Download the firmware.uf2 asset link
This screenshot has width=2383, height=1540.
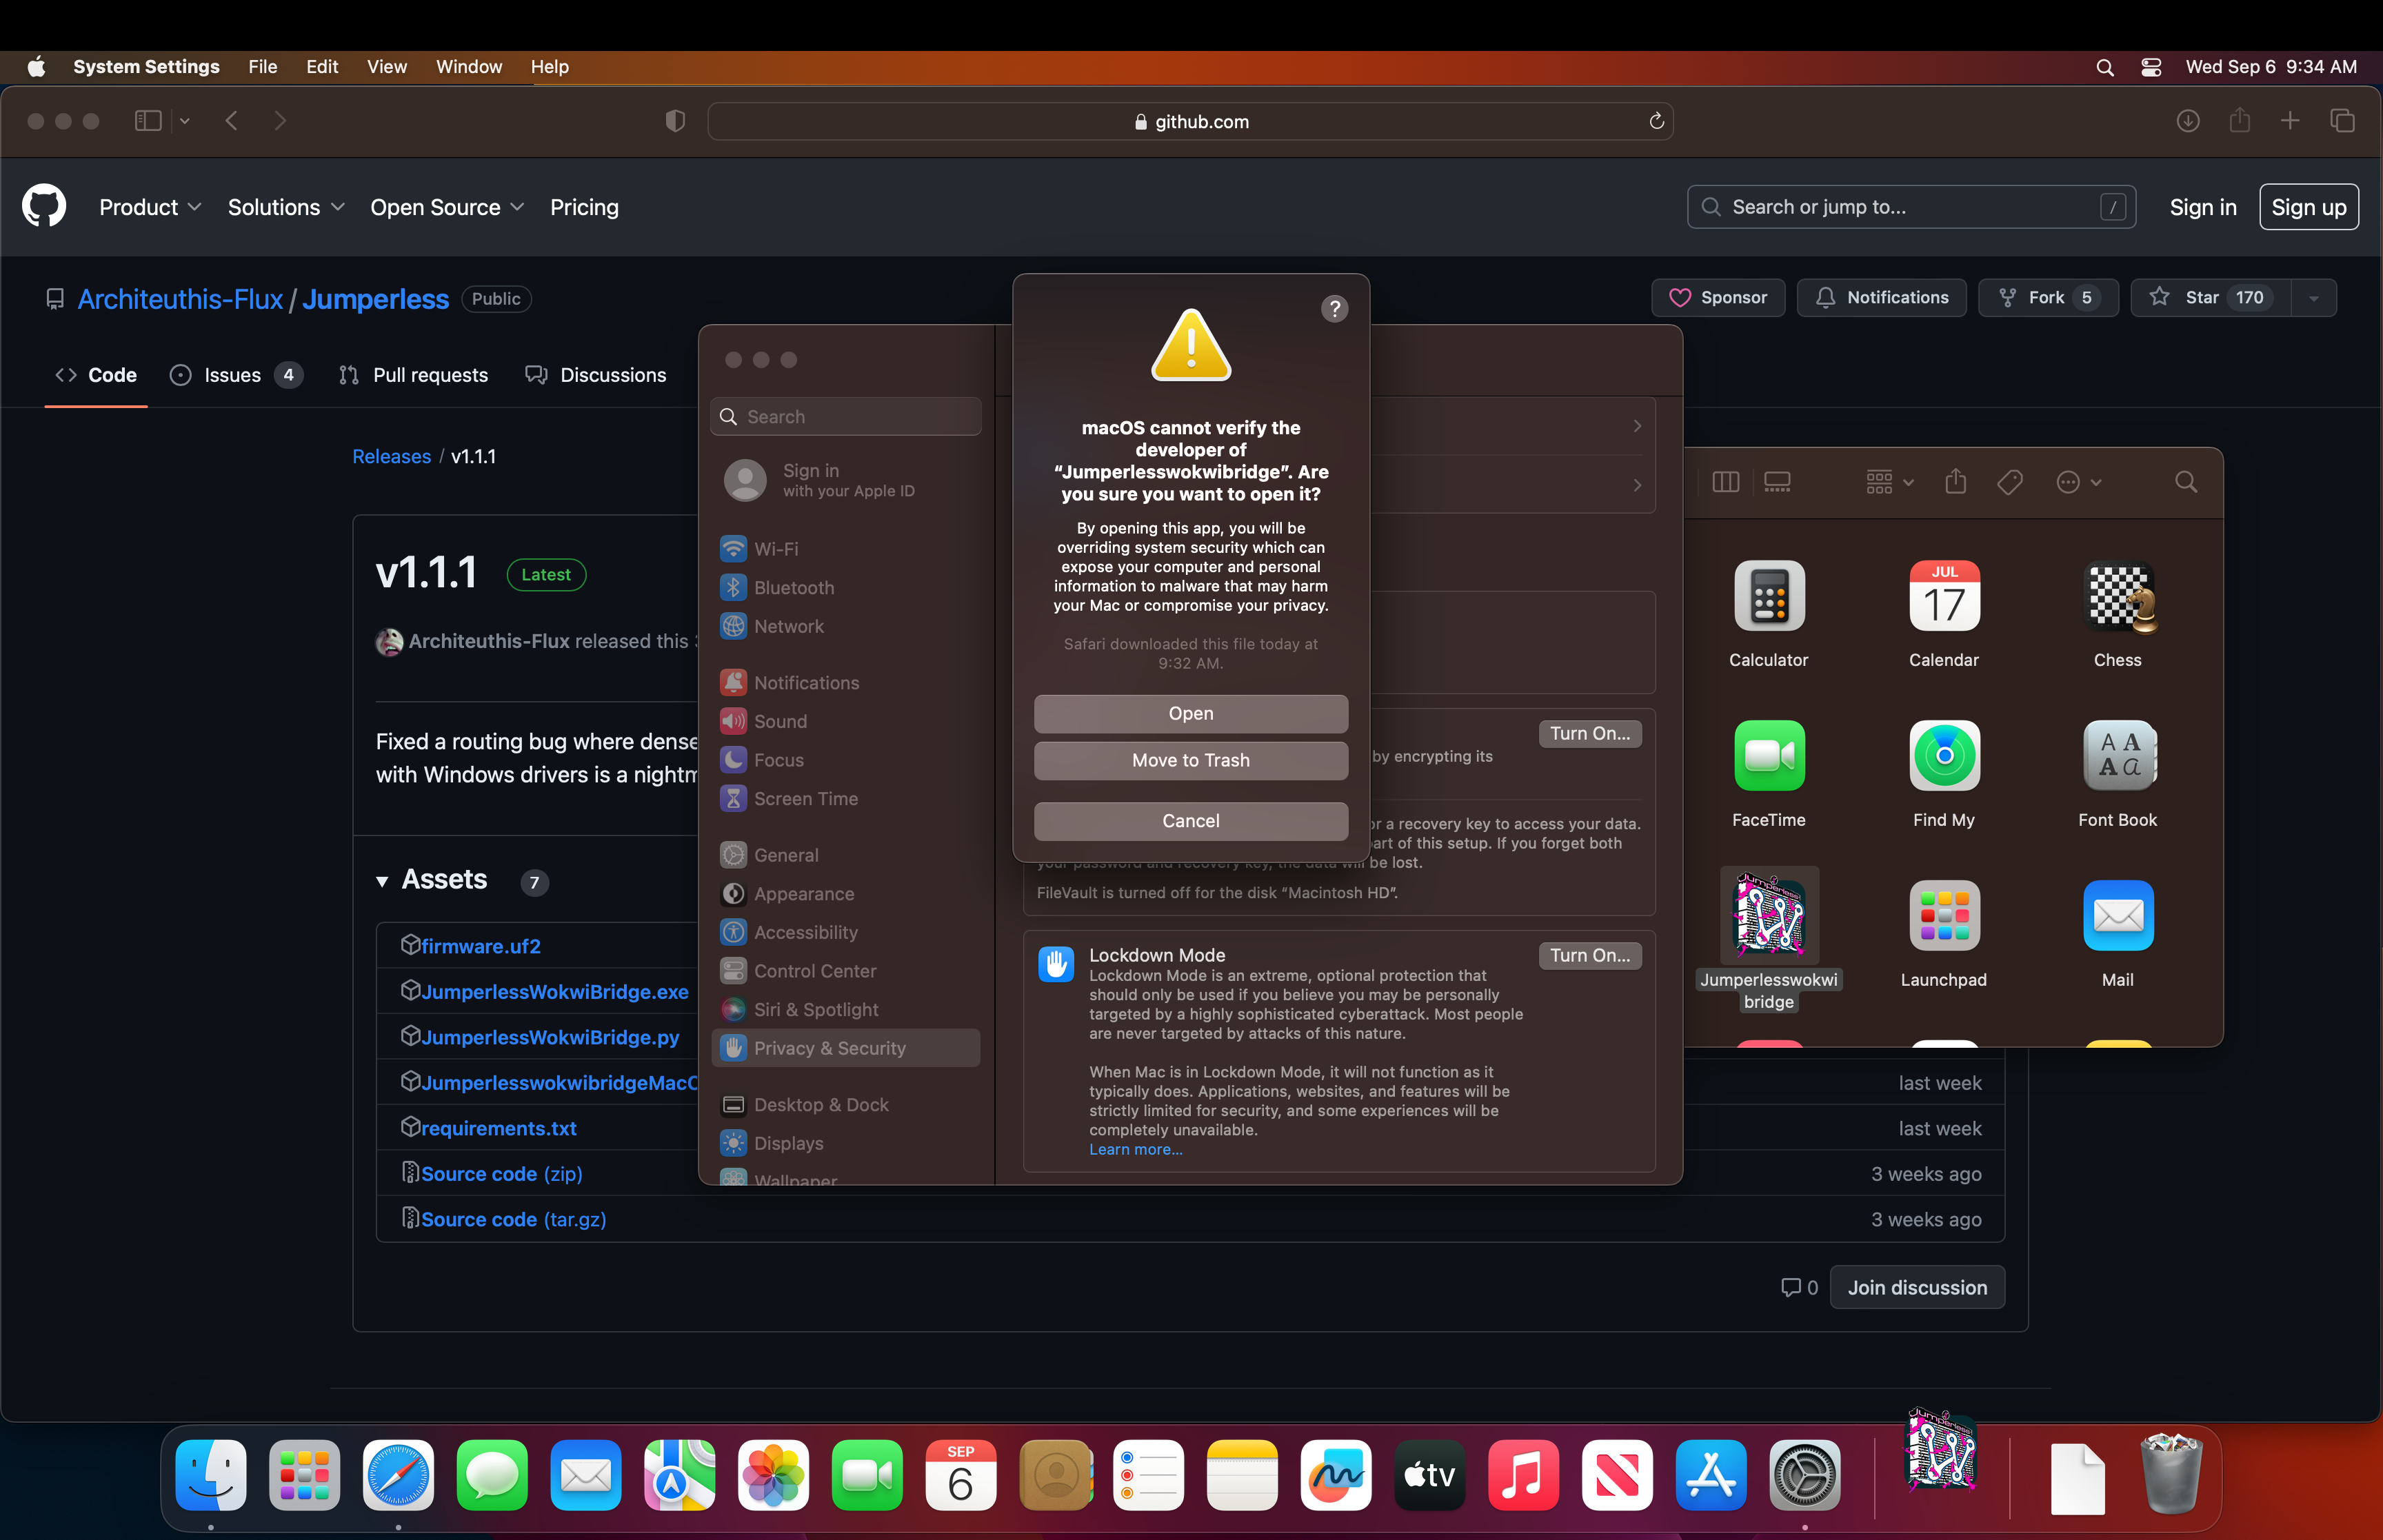pos(480,946)
